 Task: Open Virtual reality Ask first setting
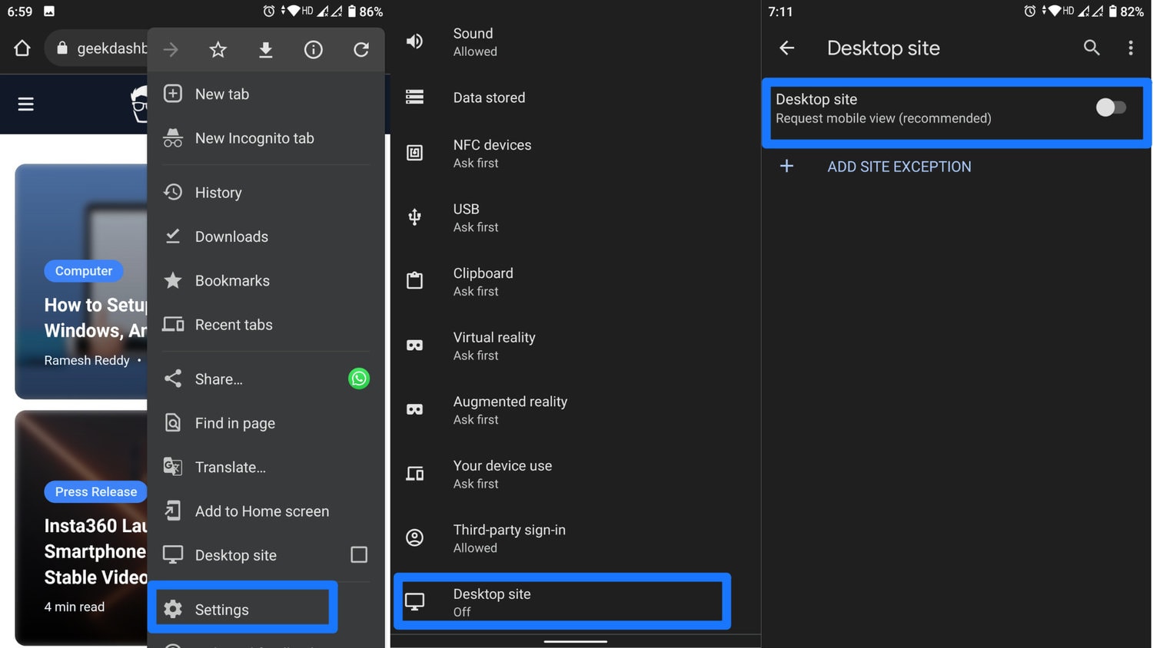click(576, 345)
